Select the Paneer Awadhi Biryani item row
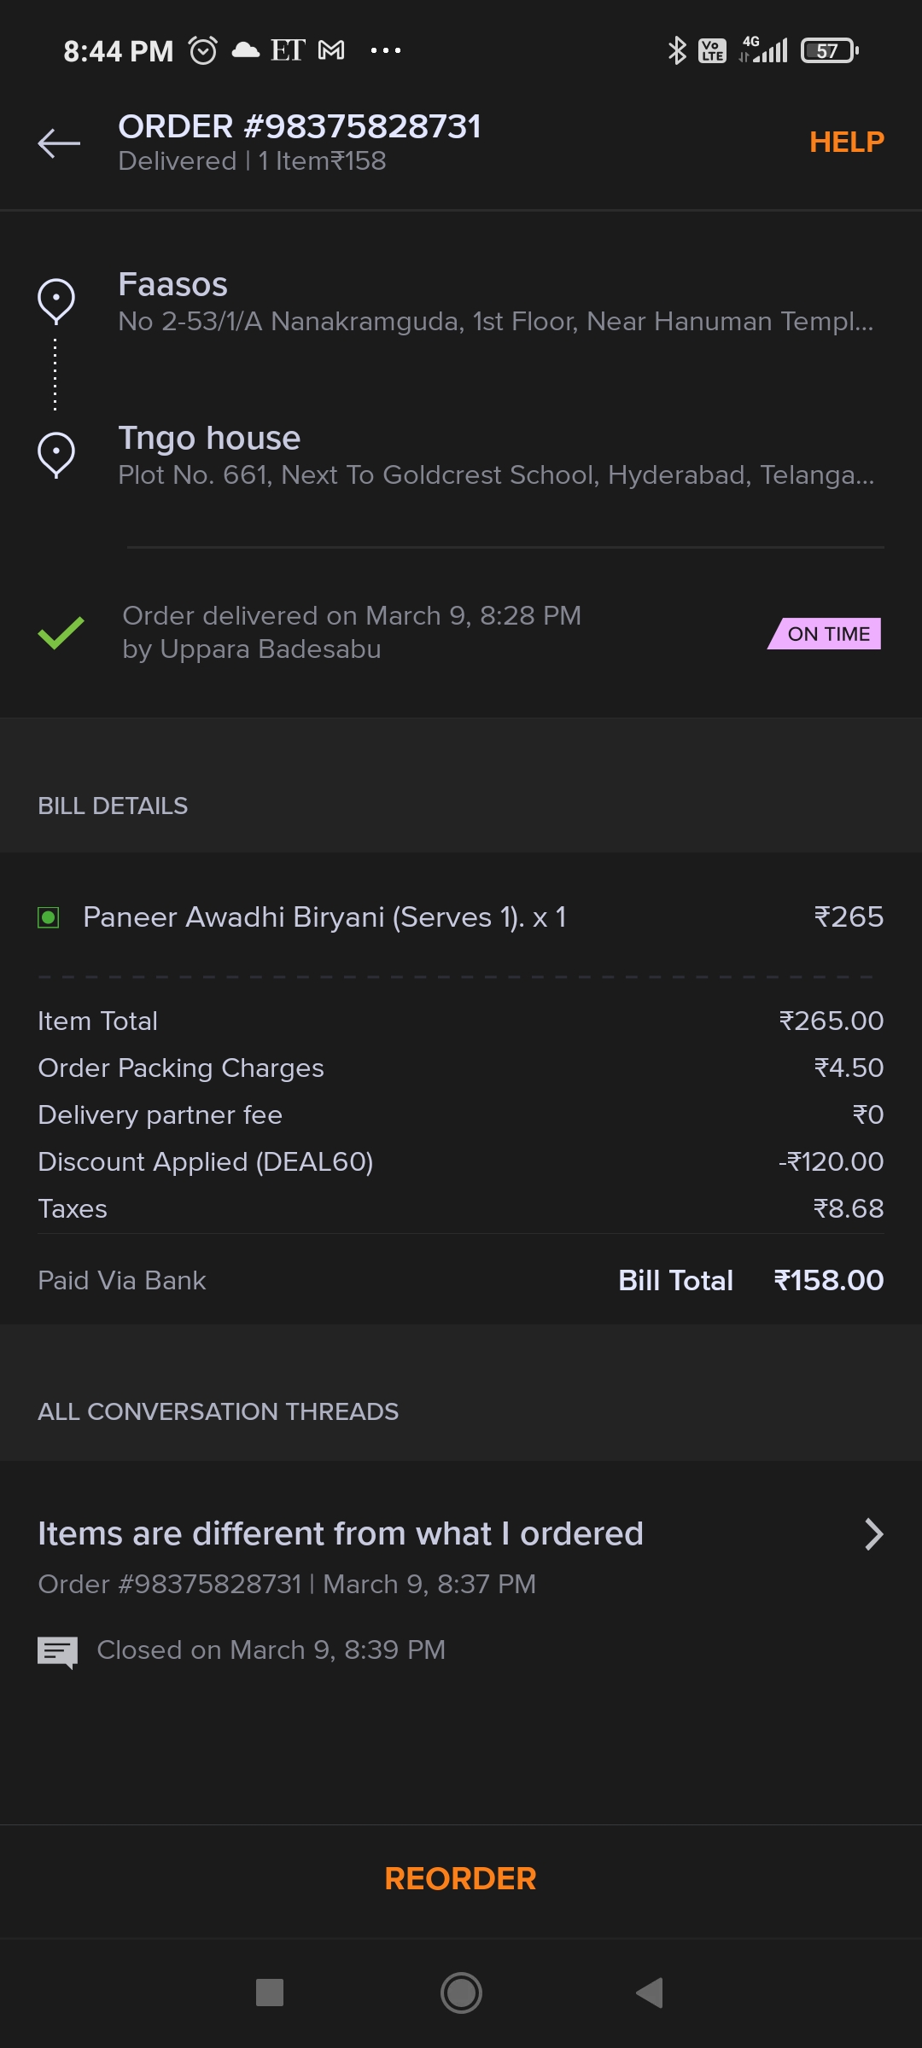This screenshot has width=922, height=2048. pyautogui.click(x=461, y=917)
